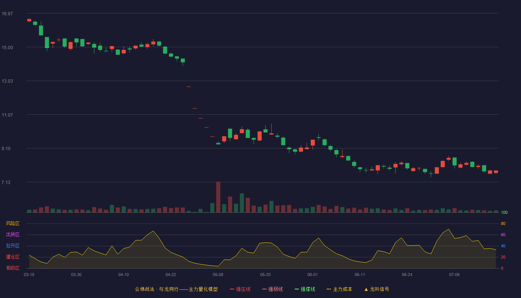Image resolution: width=521 pixels, height=298 pixels.
Task: Toggle the 强弱线 legend series
Action: [x=272, y=289]
